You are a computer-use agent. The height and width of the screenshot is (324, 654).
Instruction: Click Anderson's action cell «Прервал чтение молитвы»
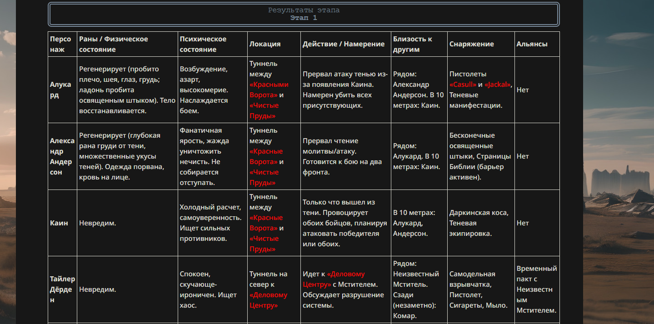coord(346,156)
